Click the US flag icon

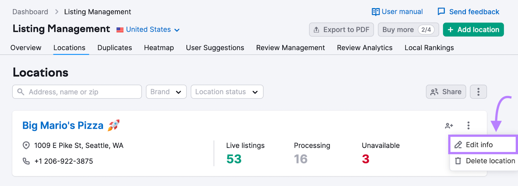click(x=120, y=30)
